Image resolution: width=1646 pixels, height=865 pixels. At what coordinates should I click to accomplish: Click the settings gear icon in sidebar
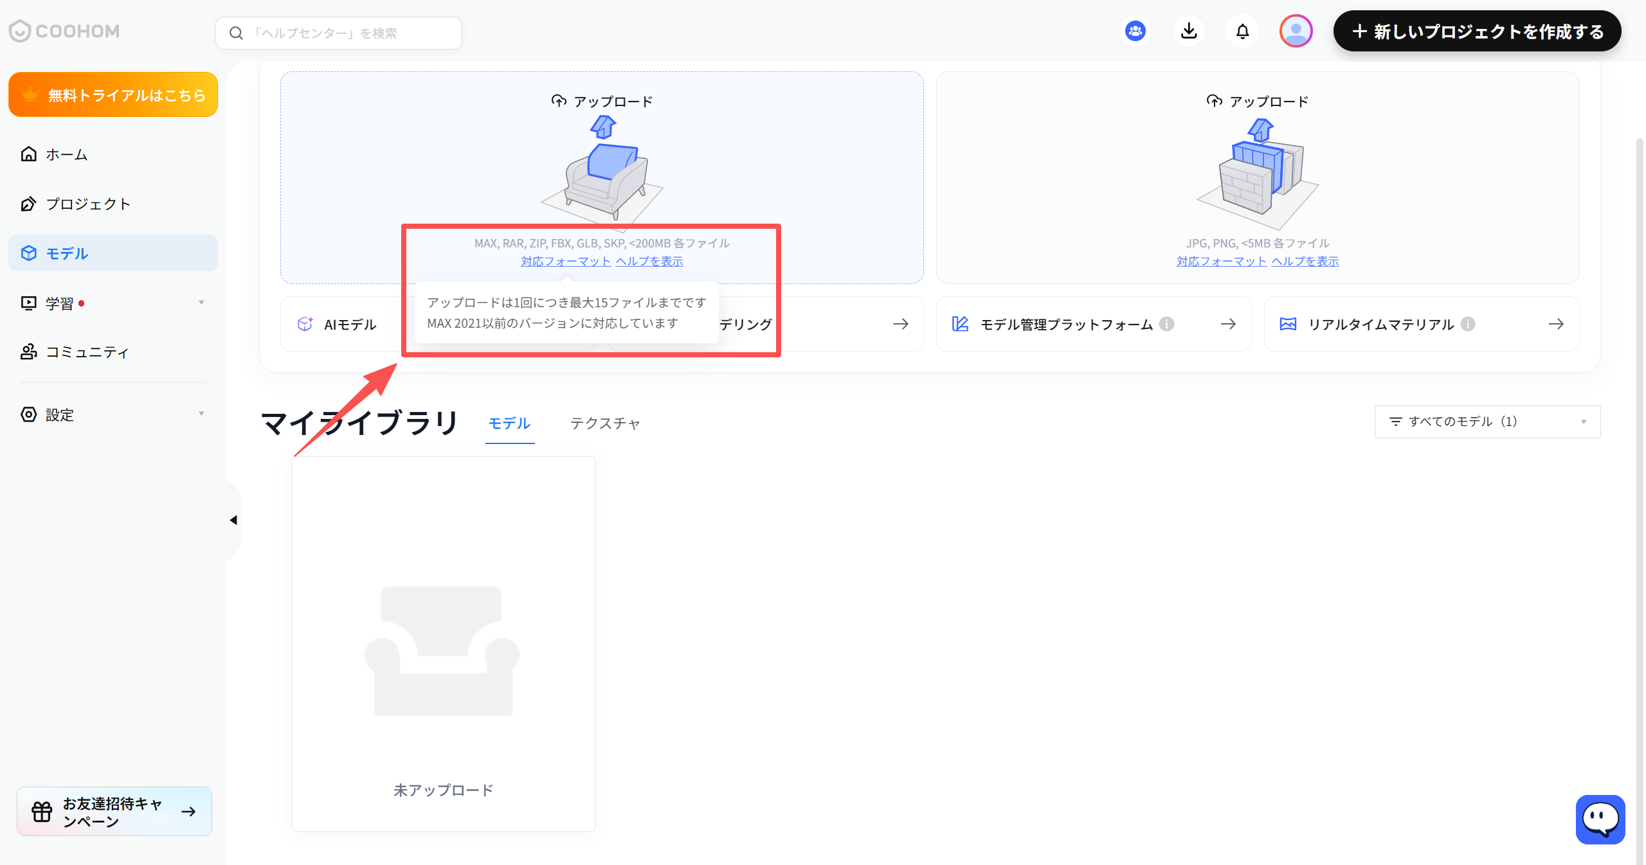29,415
